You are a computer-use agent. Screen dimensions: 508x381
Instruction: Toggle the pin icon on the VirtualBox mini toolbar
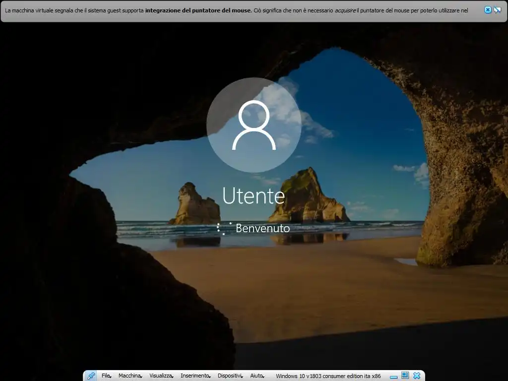(91, 376)
